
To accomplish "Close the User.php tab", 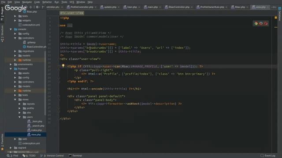I will (x=139, y=7).
